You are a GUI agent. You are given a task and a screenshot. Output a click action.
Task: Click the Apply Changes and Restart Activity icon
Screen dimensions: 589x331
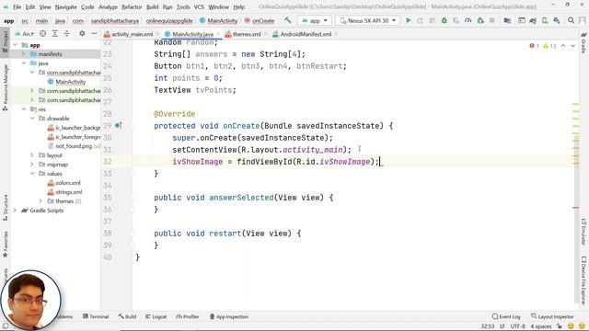click(420, 20)
